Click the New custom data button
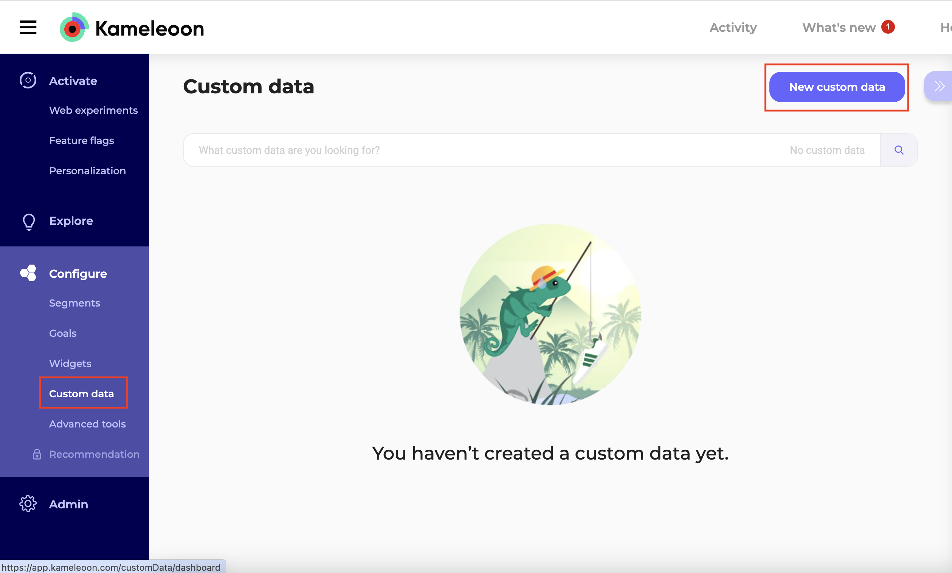This screenshot has width=952, height=573. click(837, 87)
